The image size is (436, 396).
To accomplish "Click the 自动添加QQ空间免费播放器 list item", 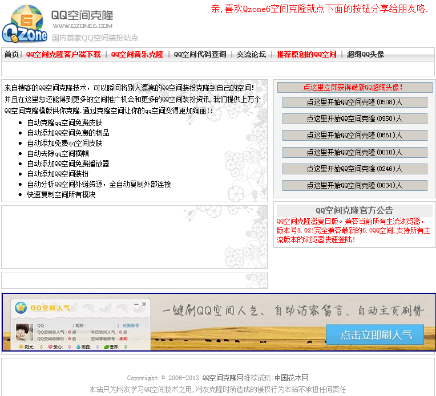I will pos(68,164).
